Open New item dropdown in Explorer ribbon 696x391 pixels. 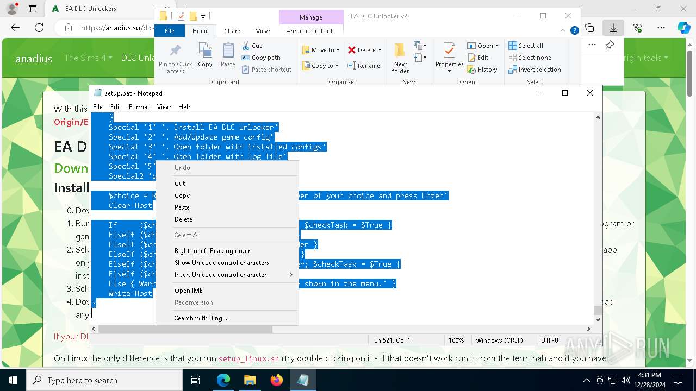420,46
